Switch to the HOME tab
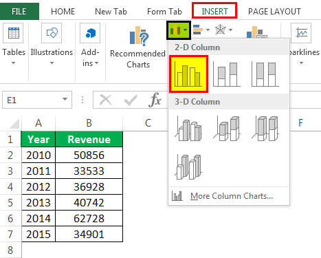This screenshot has height=258, width=321. [x=63, y=12]
